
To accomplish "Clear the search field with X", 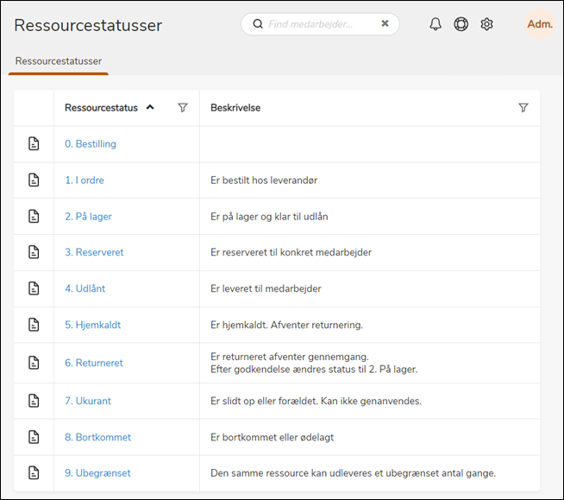I will pos(385,24).
